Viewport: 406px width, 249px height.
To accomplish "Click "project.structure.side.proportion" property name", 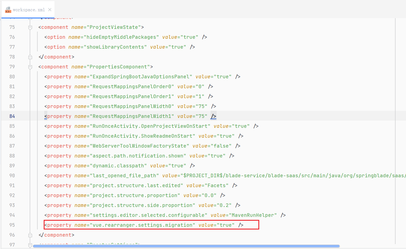I will click(142, 205).
